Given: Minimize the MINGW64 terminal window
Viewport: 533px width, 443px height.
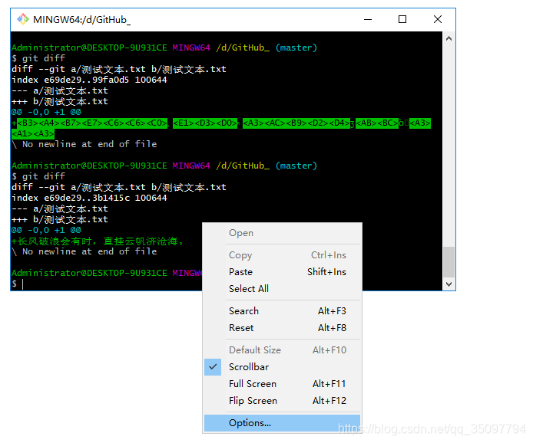Looking at the screenshot, I should 368,19.
